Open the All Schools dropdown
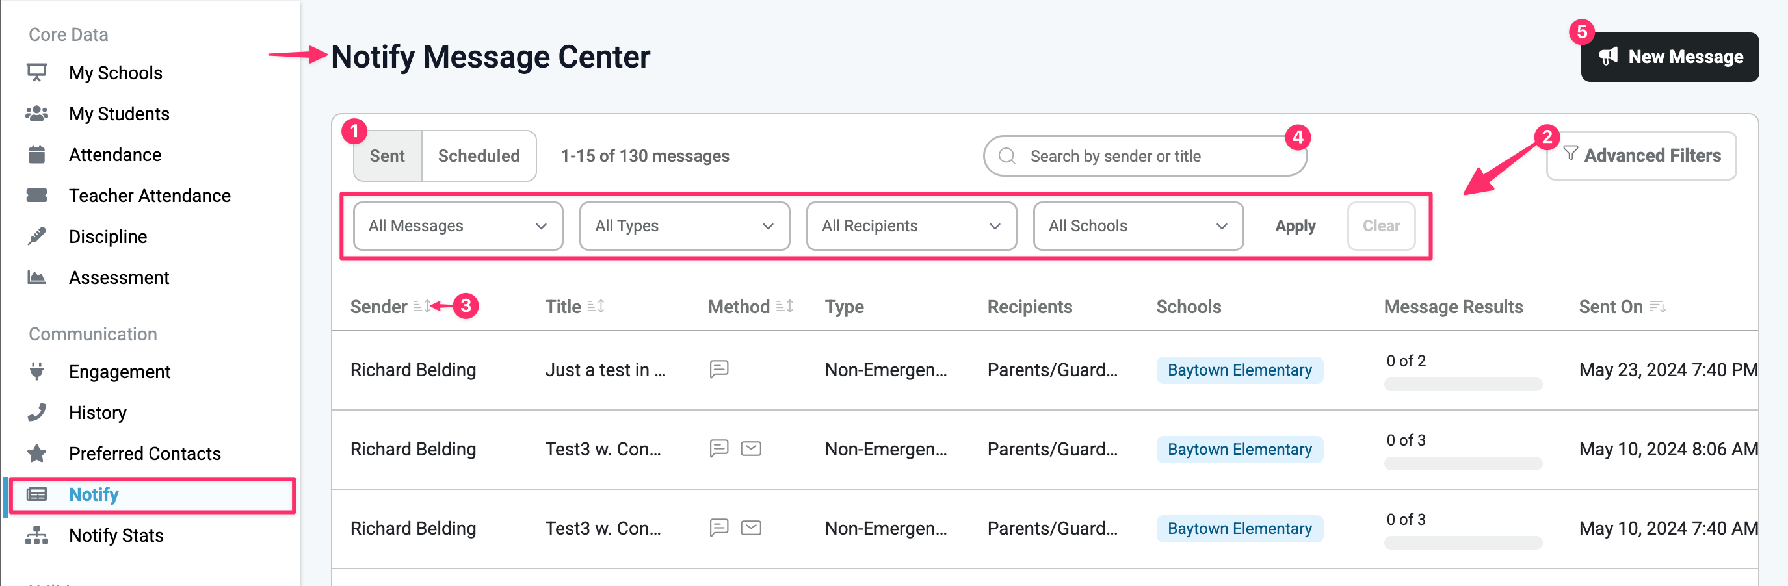The image size is (1788, 586). [x=1138, y=226]
